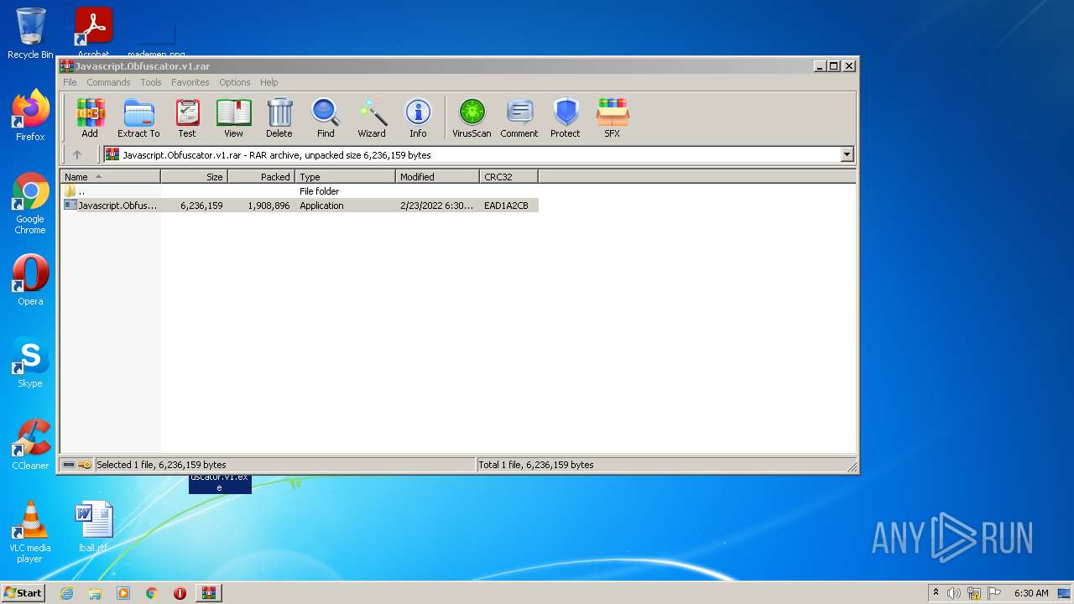
Task: Go up one folder level
Action: (x=77, y=154)
